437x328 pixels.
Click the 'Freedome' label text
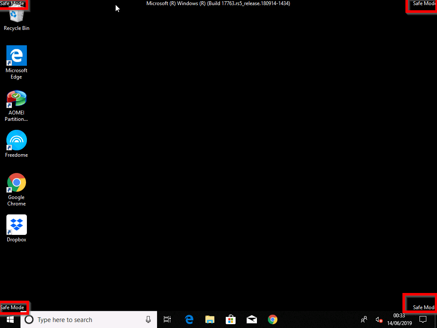click(x=17, y=155)
